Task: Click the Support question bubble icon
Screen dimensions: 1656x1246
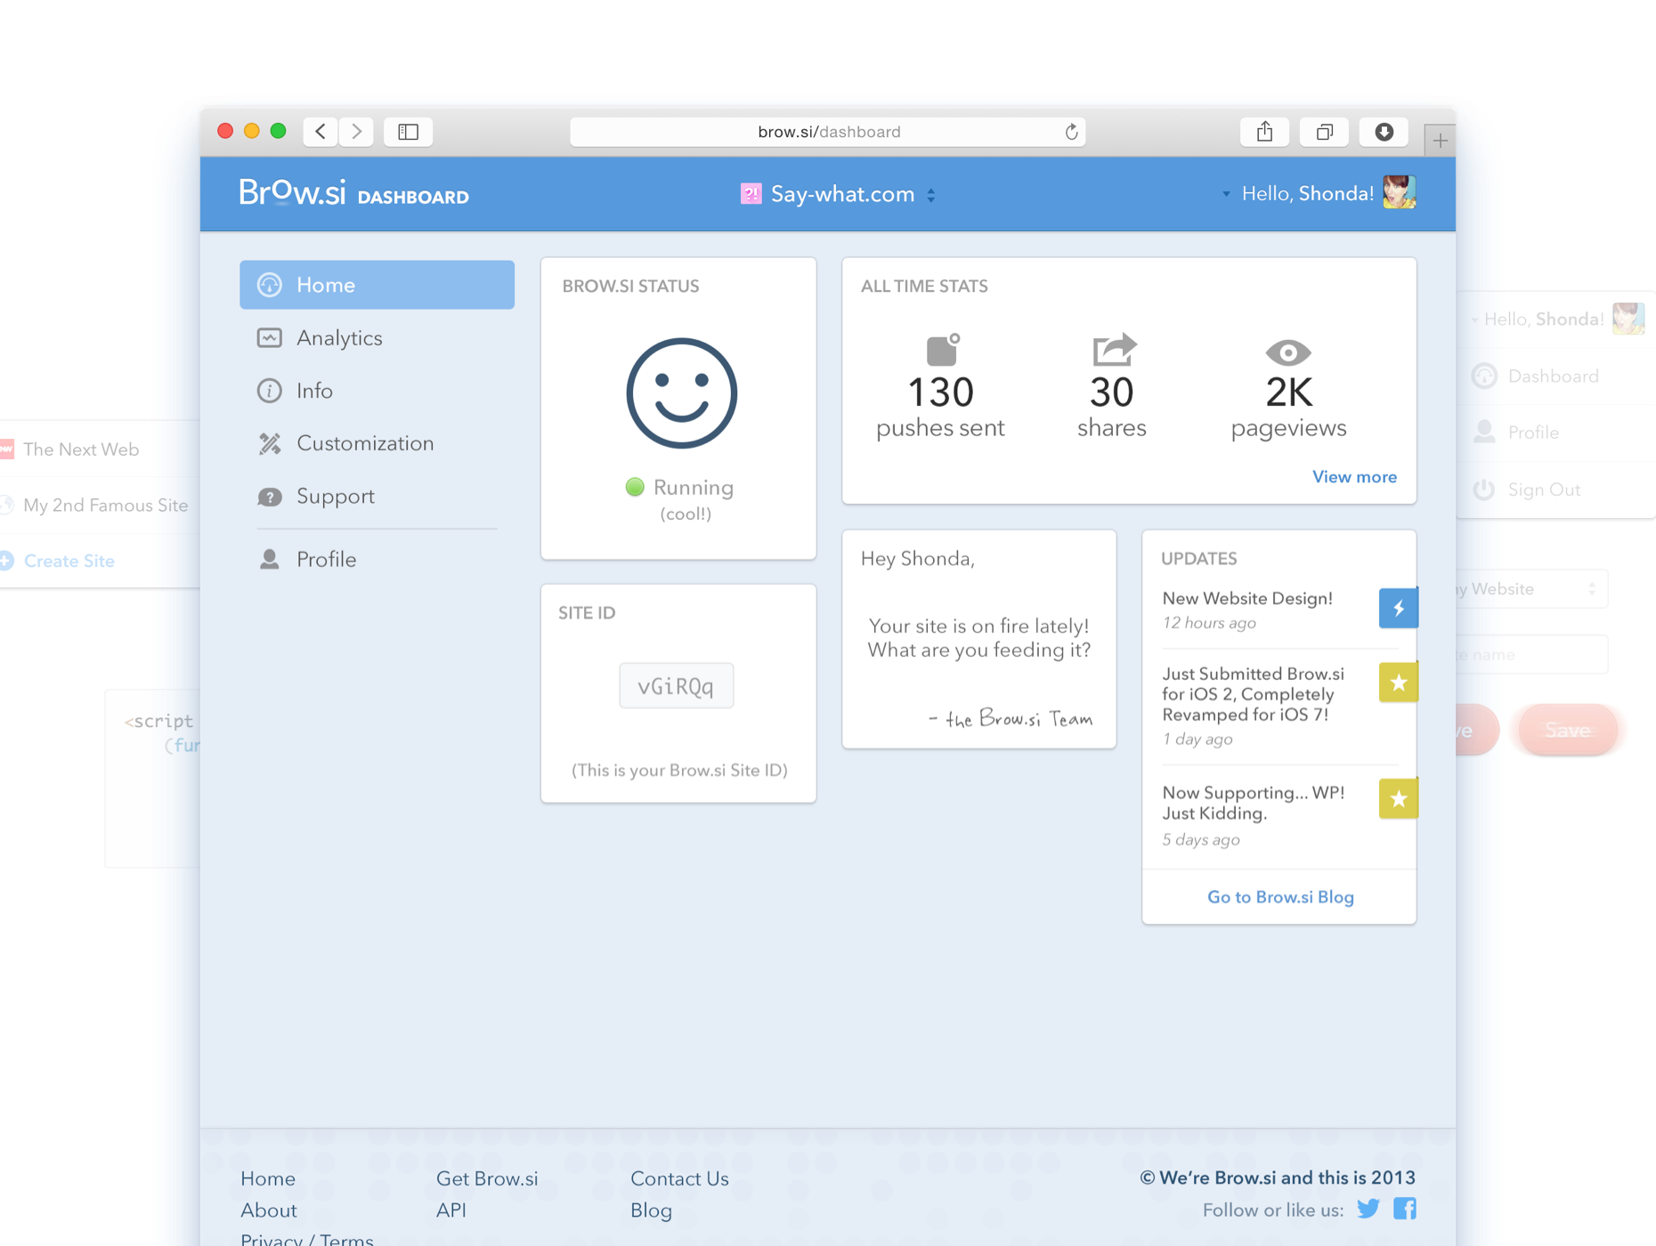Action: [x=269, y=497]
